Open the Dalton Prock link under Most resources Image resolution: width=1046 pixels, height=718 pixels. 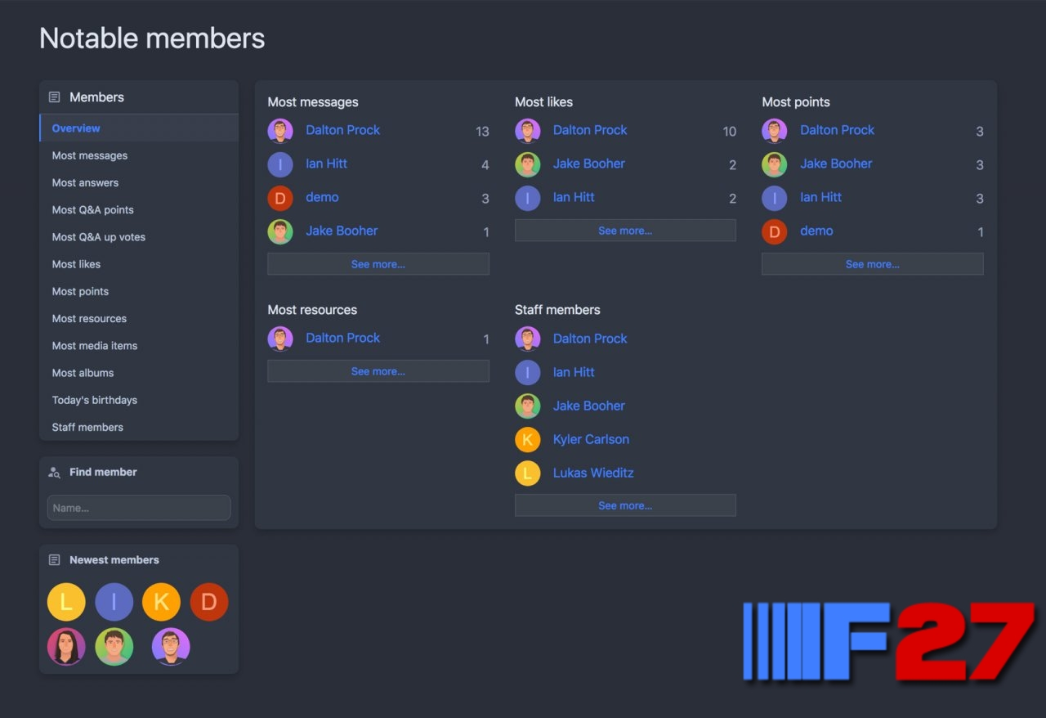pyautogui.click(x=342, y=338)
